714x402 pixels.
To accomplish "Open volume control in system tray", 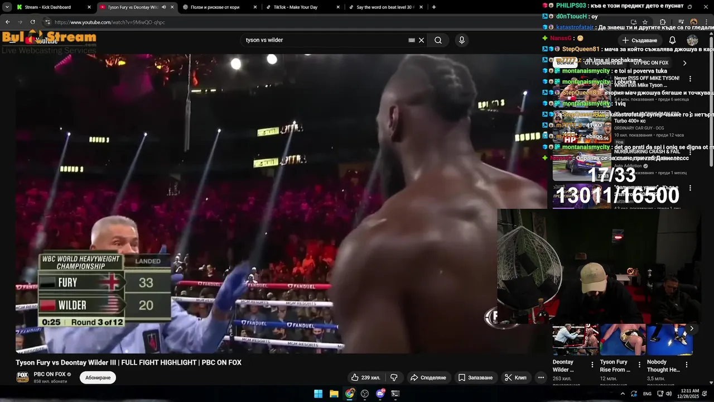I will coord(668,394).
